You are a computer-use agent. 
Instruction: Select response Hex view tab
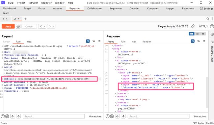(x=134, y=42)
